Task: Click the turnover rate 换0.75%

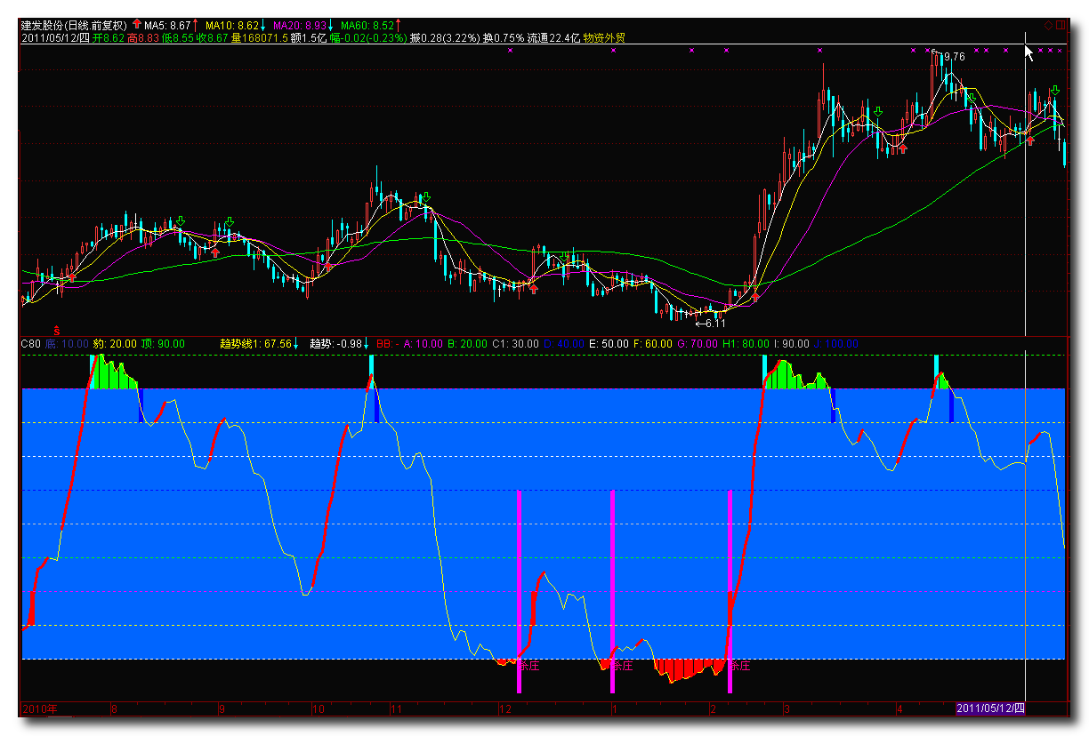Action: point(504,38)
